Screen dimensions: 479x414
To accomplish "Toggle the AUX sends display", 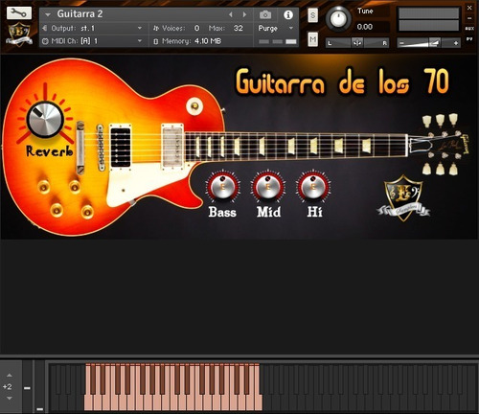I will [x=469, y=29].
